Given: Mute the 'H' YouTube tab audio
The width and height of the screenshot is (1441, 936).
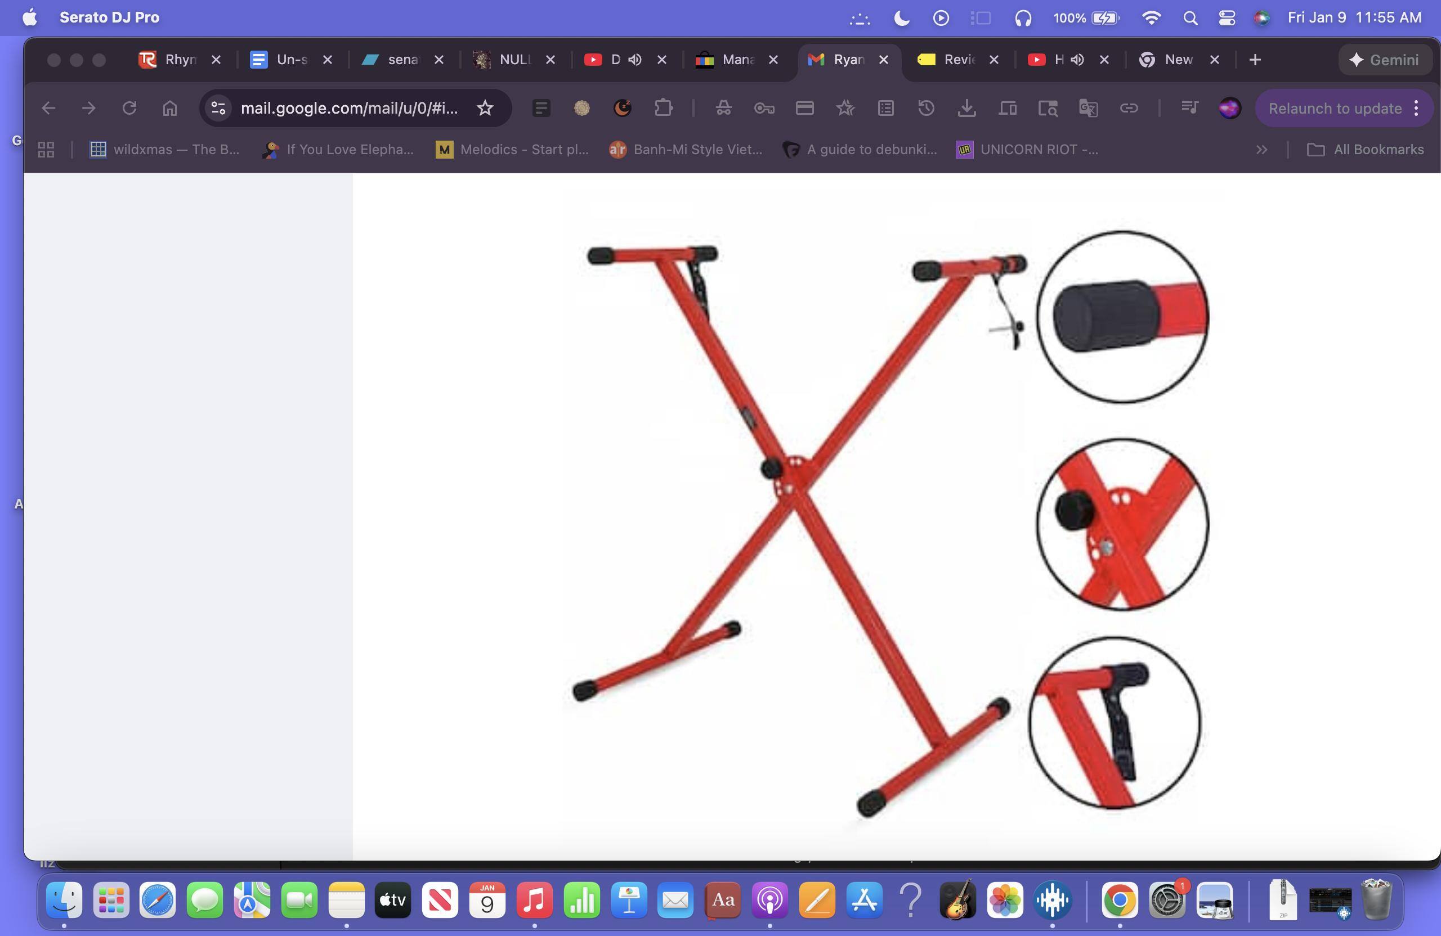Looking at the screenshot, I should coord(1077,59).
